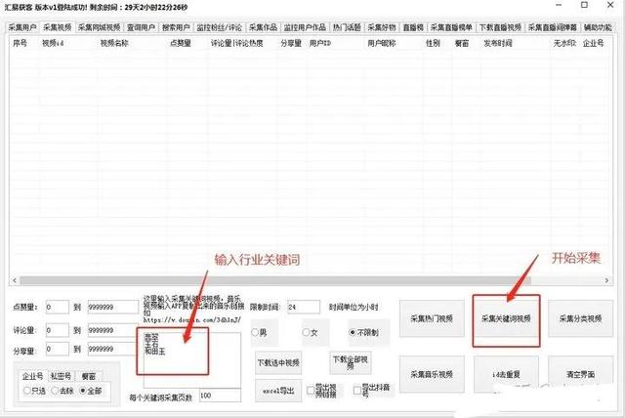Viewport: 625px width, 418px height.
Task: Click the horizontal scrollbar thumb under the table
Action: 275,280
